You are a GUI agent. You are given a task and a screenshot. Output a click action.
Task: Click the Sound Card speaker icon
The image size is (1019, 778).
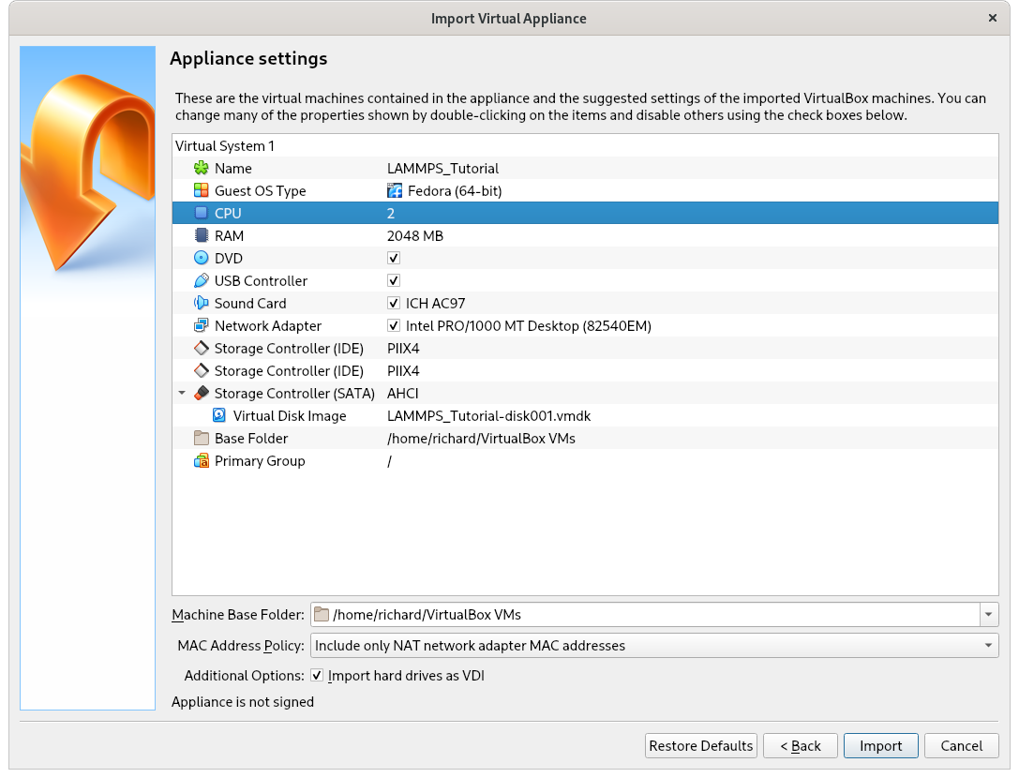coord(202,303)
